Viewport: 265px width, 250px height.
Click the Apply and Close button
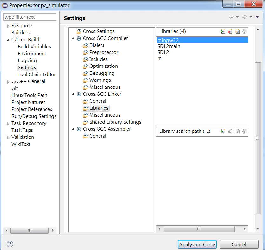pyautogui.click(x=197, y=244)
